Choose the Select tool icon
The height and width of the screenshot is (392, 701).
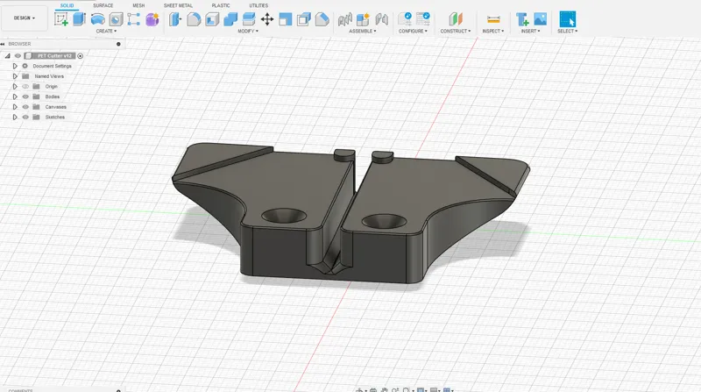(x=567, y=19)
